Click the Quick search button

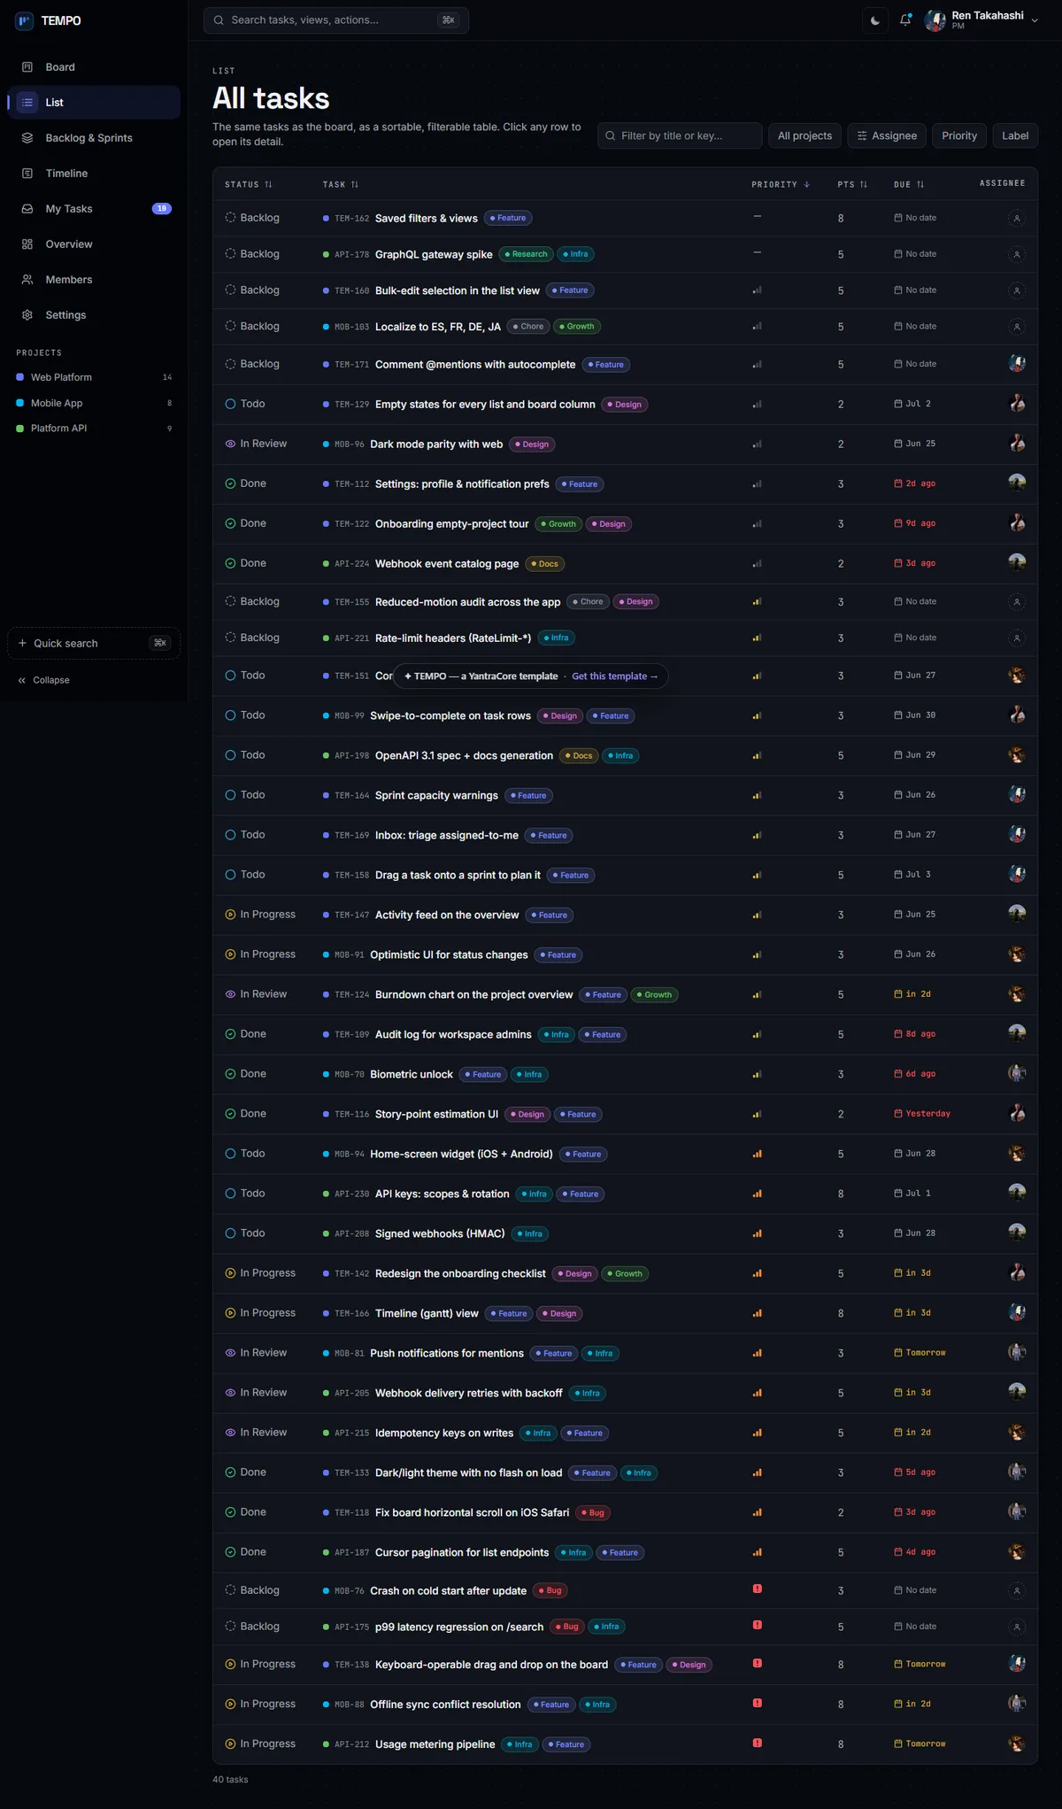[x=94, y=644]
